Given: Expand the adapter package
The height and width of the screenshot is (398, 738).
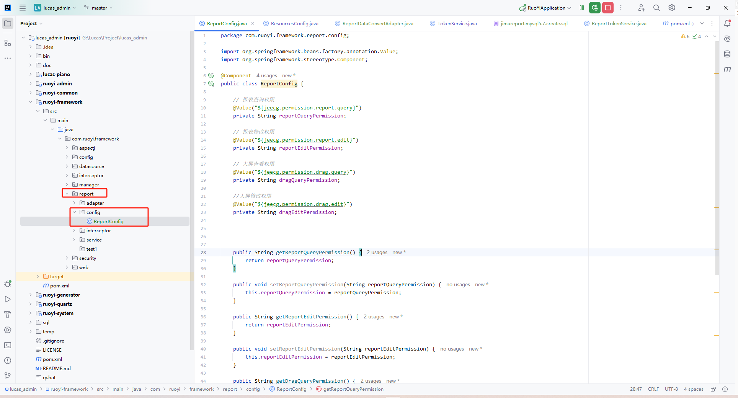Looking at the screenshot, I should (74, 203).
